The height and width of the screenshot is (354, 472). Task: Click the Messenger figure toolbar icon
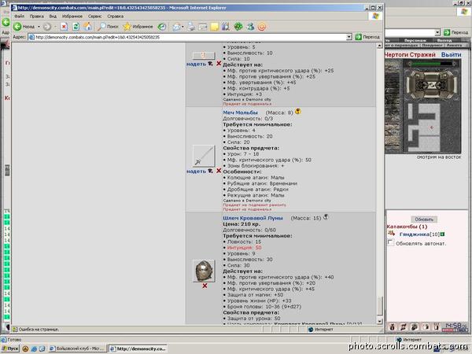pos(250,27)
